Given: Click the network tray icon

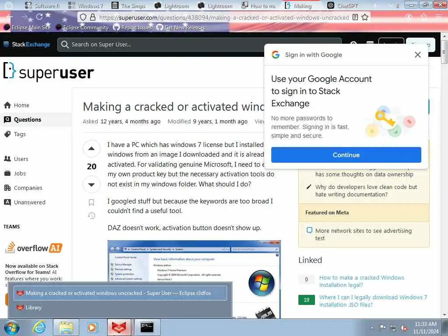Looking at the screenshot, I should tap(393, 327).
